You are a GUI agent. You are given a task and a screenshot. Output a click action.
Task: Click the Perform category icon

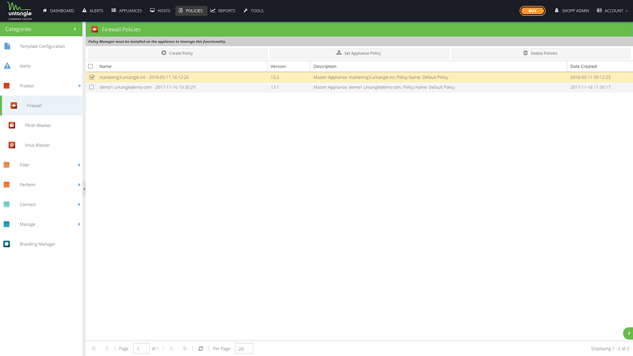coord(7,185)
